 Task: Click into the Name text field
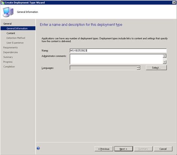[x=118, y=50]
